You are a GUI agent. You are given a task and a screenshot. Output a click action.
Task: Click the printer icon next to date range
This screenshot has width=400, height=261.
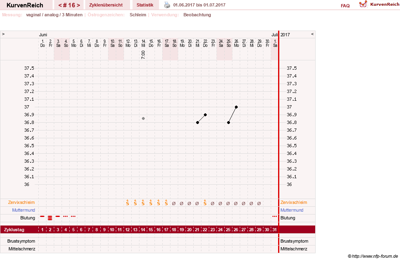pyautogui.click(x=167, y=5)
